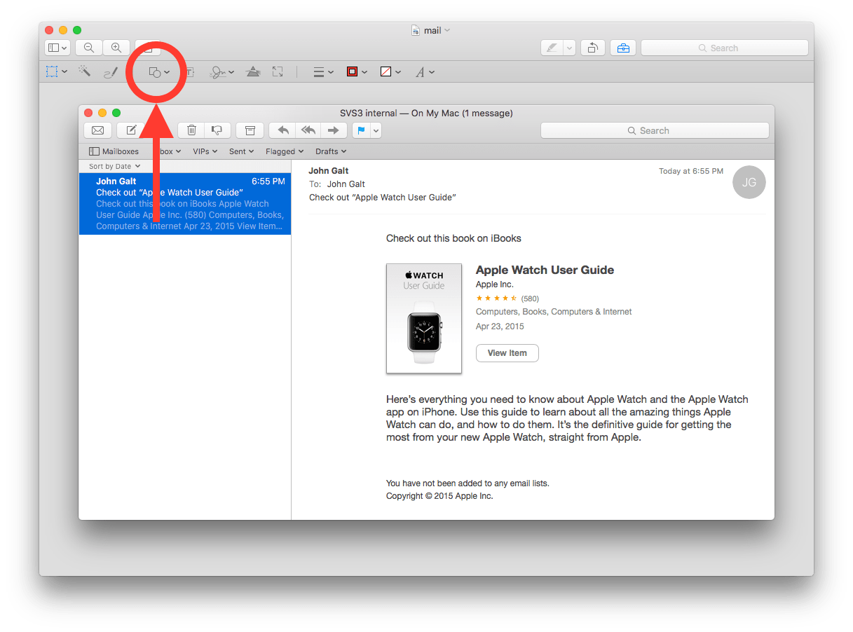Open the Sign signature tool
Viewport: 853px width, 632px height.
click(x=218, y=71)
